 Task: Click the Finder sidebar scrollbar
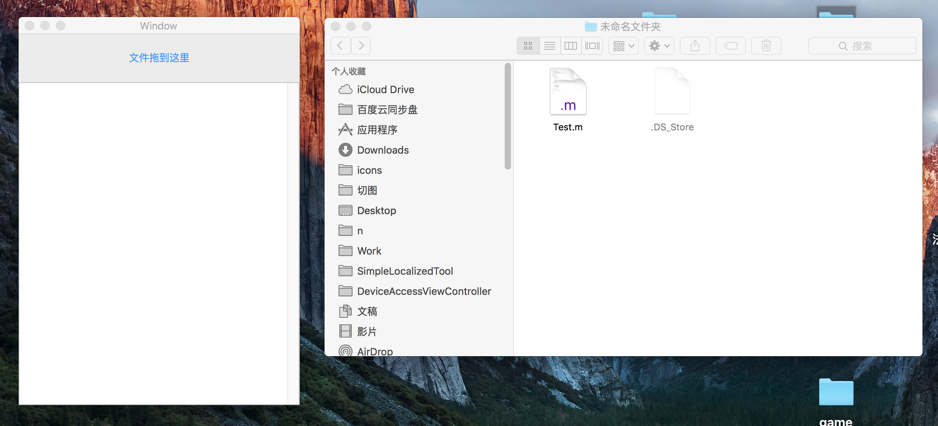tap(507, 116)
